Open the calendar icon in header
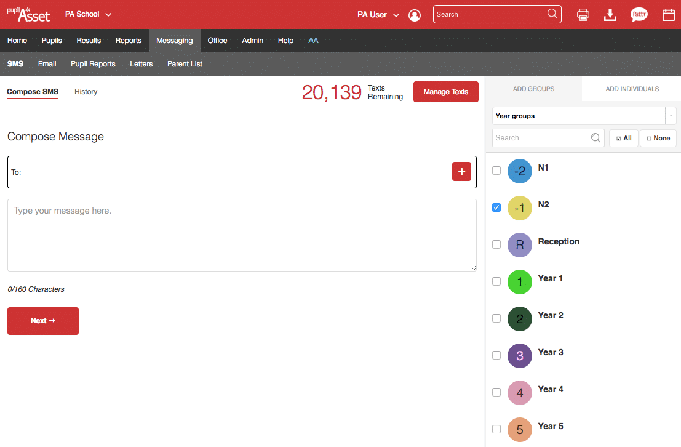681x447 pixels. (x=668, y=15)
